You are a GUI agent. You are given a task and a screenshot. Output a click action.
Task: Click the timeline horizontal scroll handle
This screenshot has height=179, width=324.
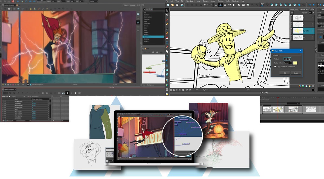(x=293, y=104)
